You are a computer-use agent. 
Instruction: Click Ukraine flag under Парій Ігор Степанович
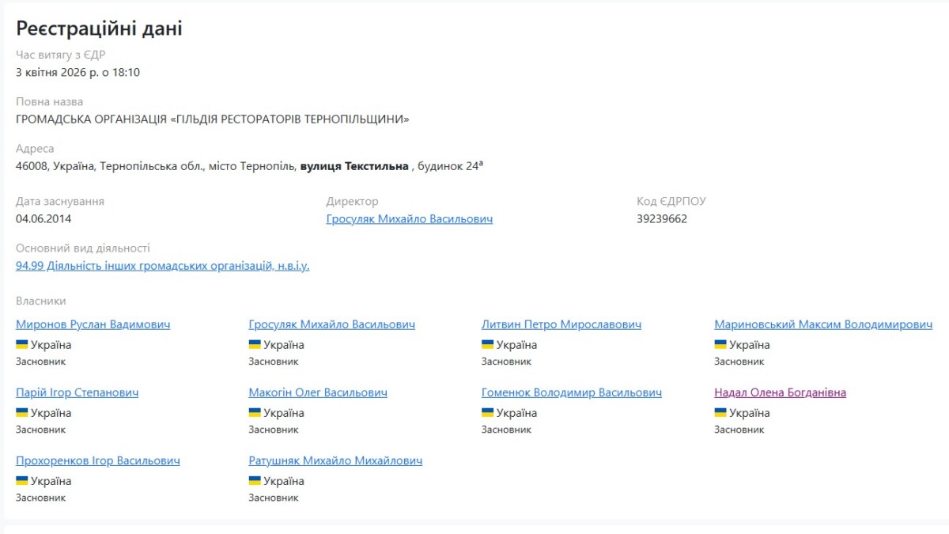click(22, 413)
